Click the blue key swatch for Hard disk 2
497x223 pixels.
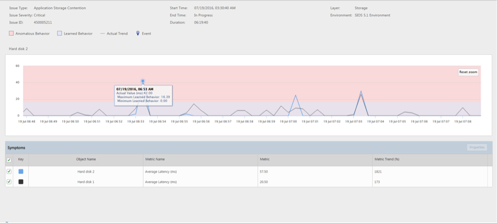click(21, 172)
